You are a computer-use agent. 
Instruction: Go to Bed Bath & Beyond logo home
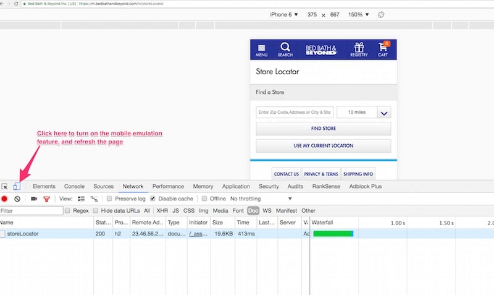point(321,50)
